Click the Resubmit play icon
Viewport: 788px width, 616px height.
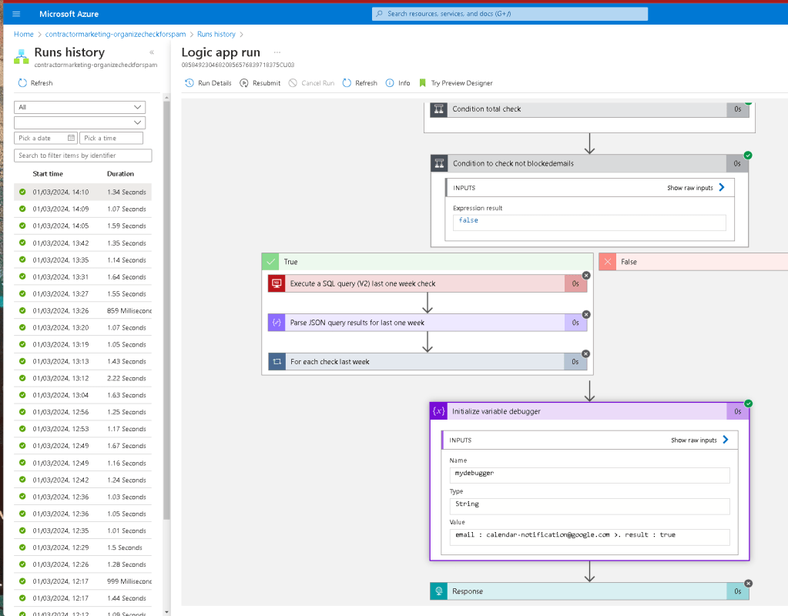tap(244, 83)
